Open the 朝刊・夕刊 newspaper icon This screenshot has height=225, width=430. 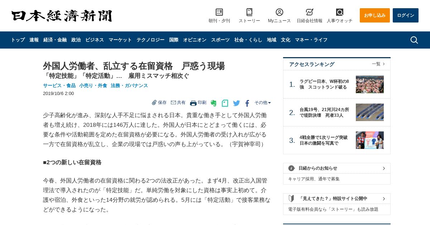[x=219, y=12]
